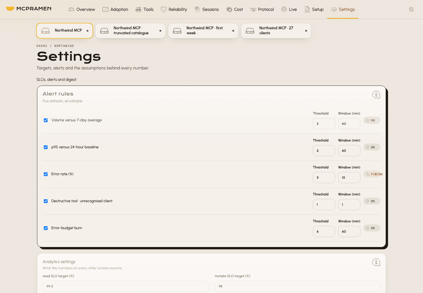Open Analytics settings info icon
The width and height of the screenshot is (423, 293).
(376, 262)
